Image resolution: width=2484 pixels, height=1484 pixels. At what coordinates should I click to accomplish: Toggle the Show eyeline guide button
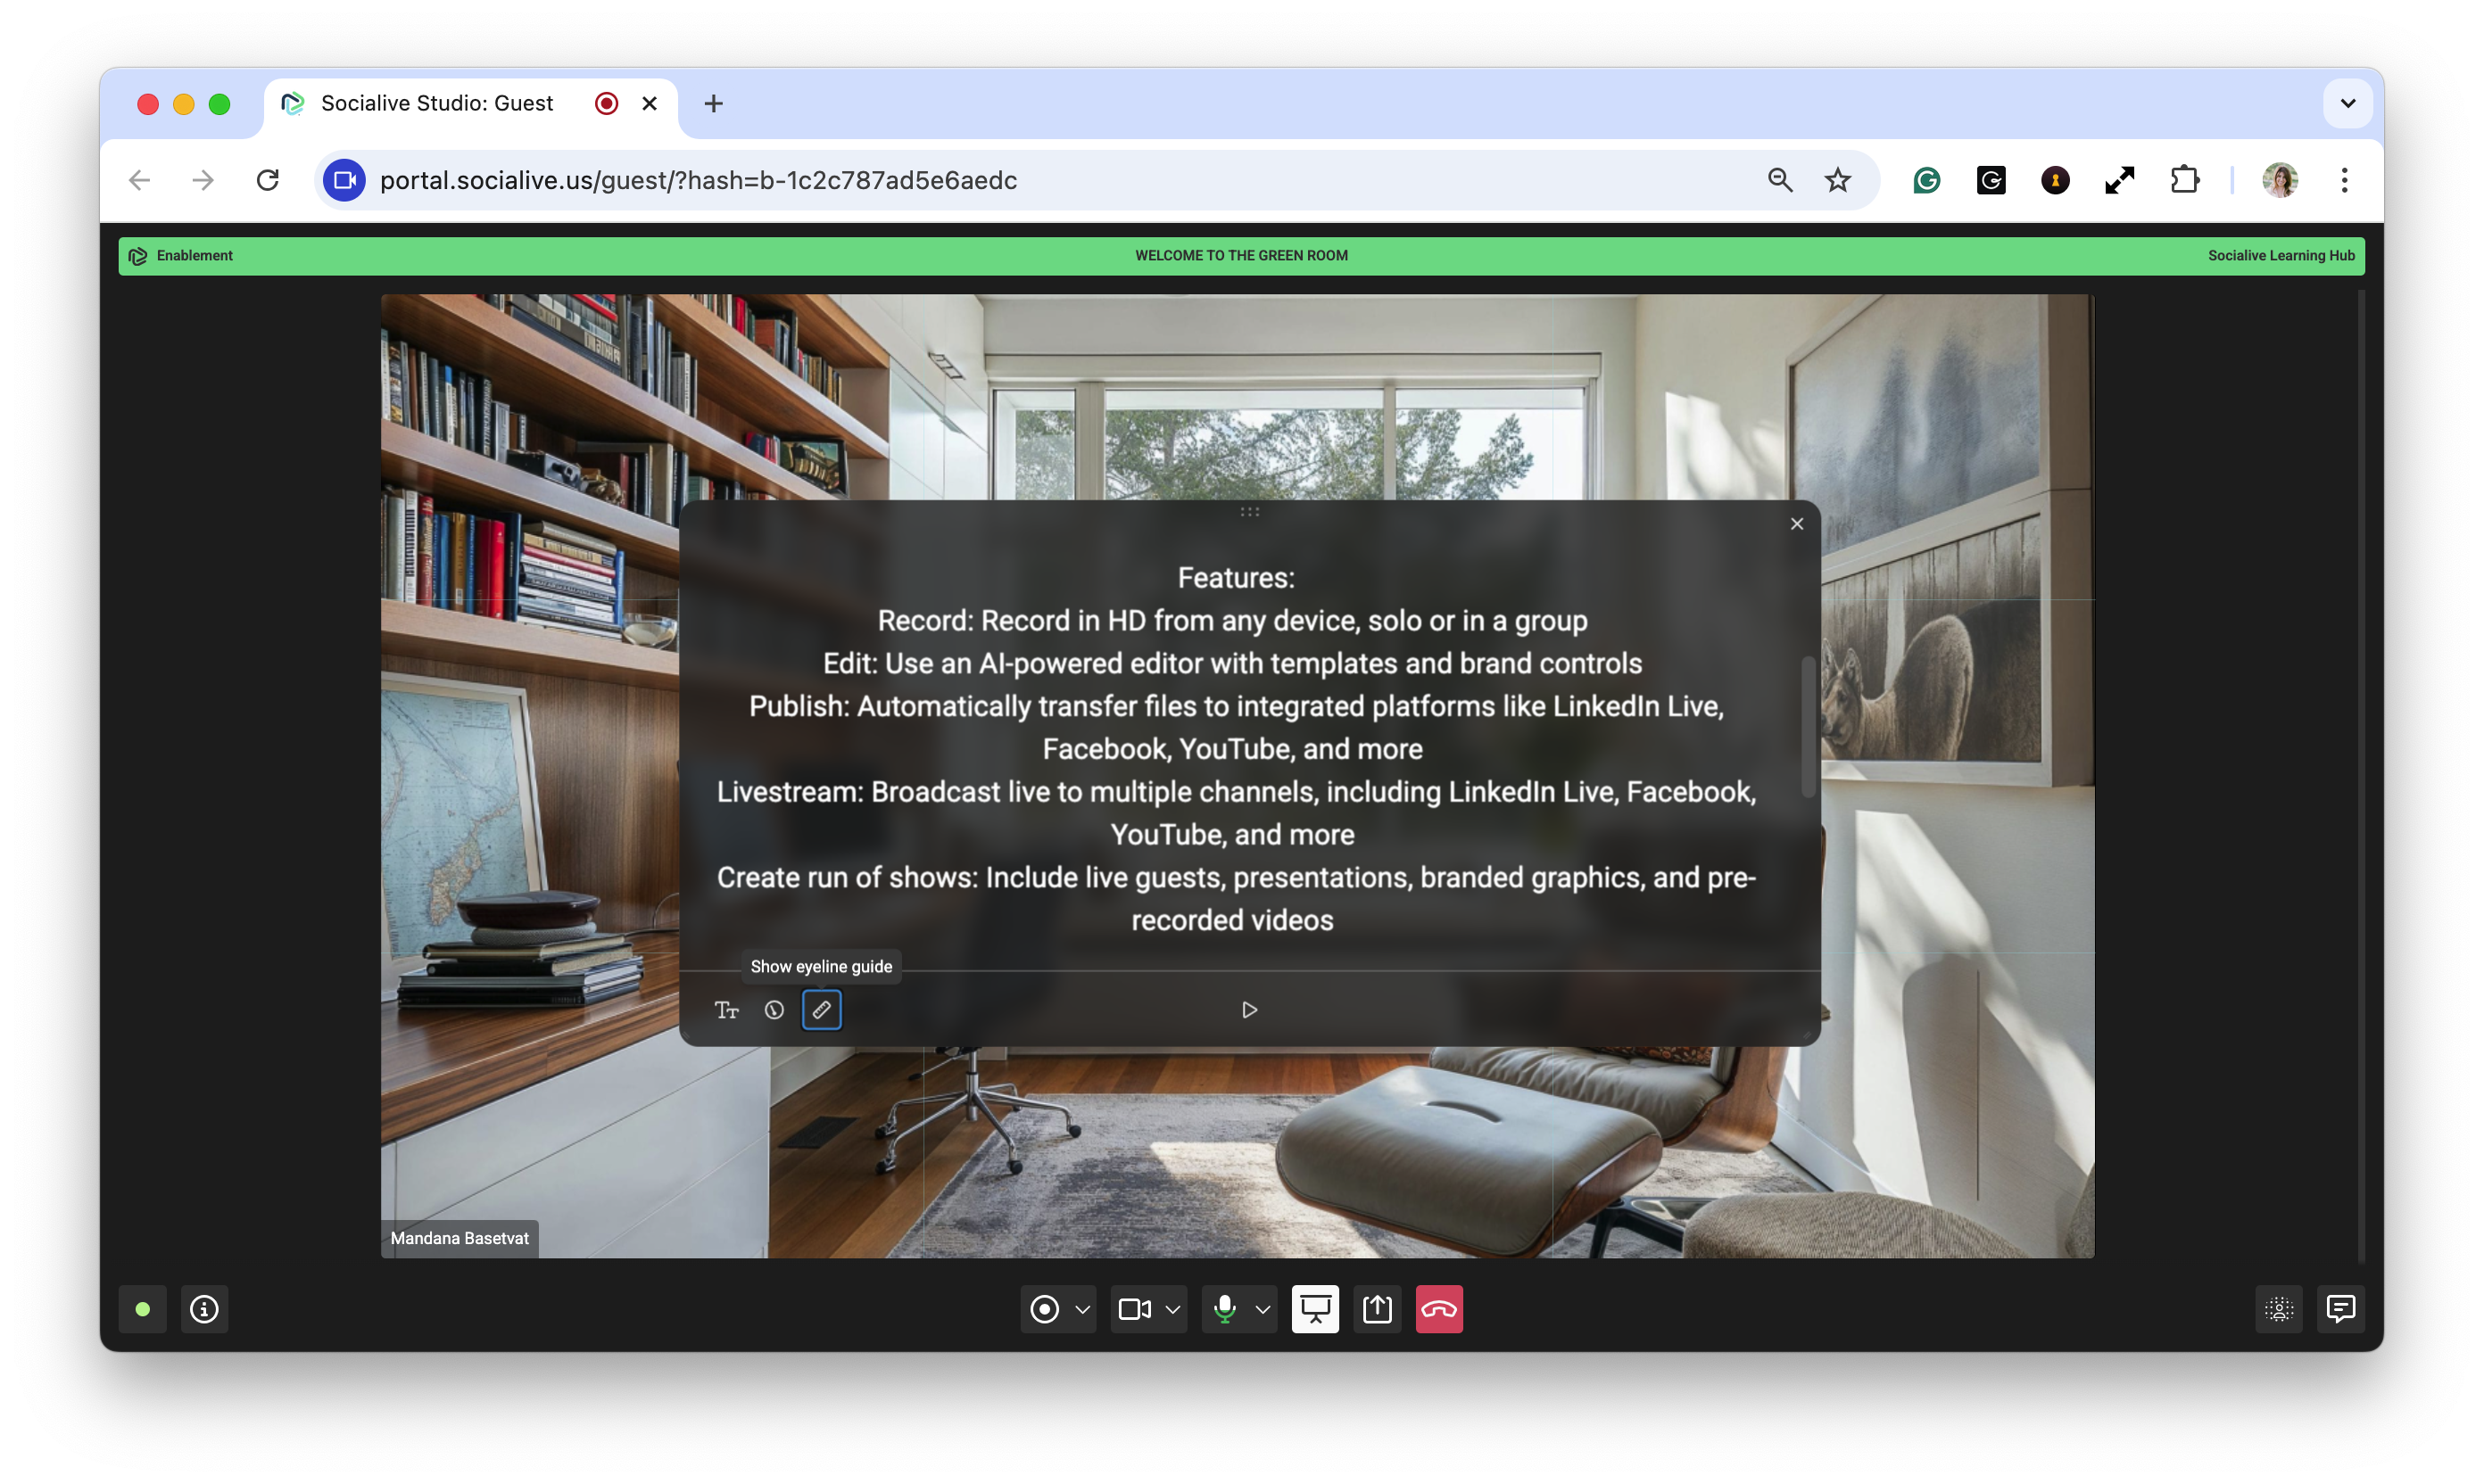point(822,1010)
